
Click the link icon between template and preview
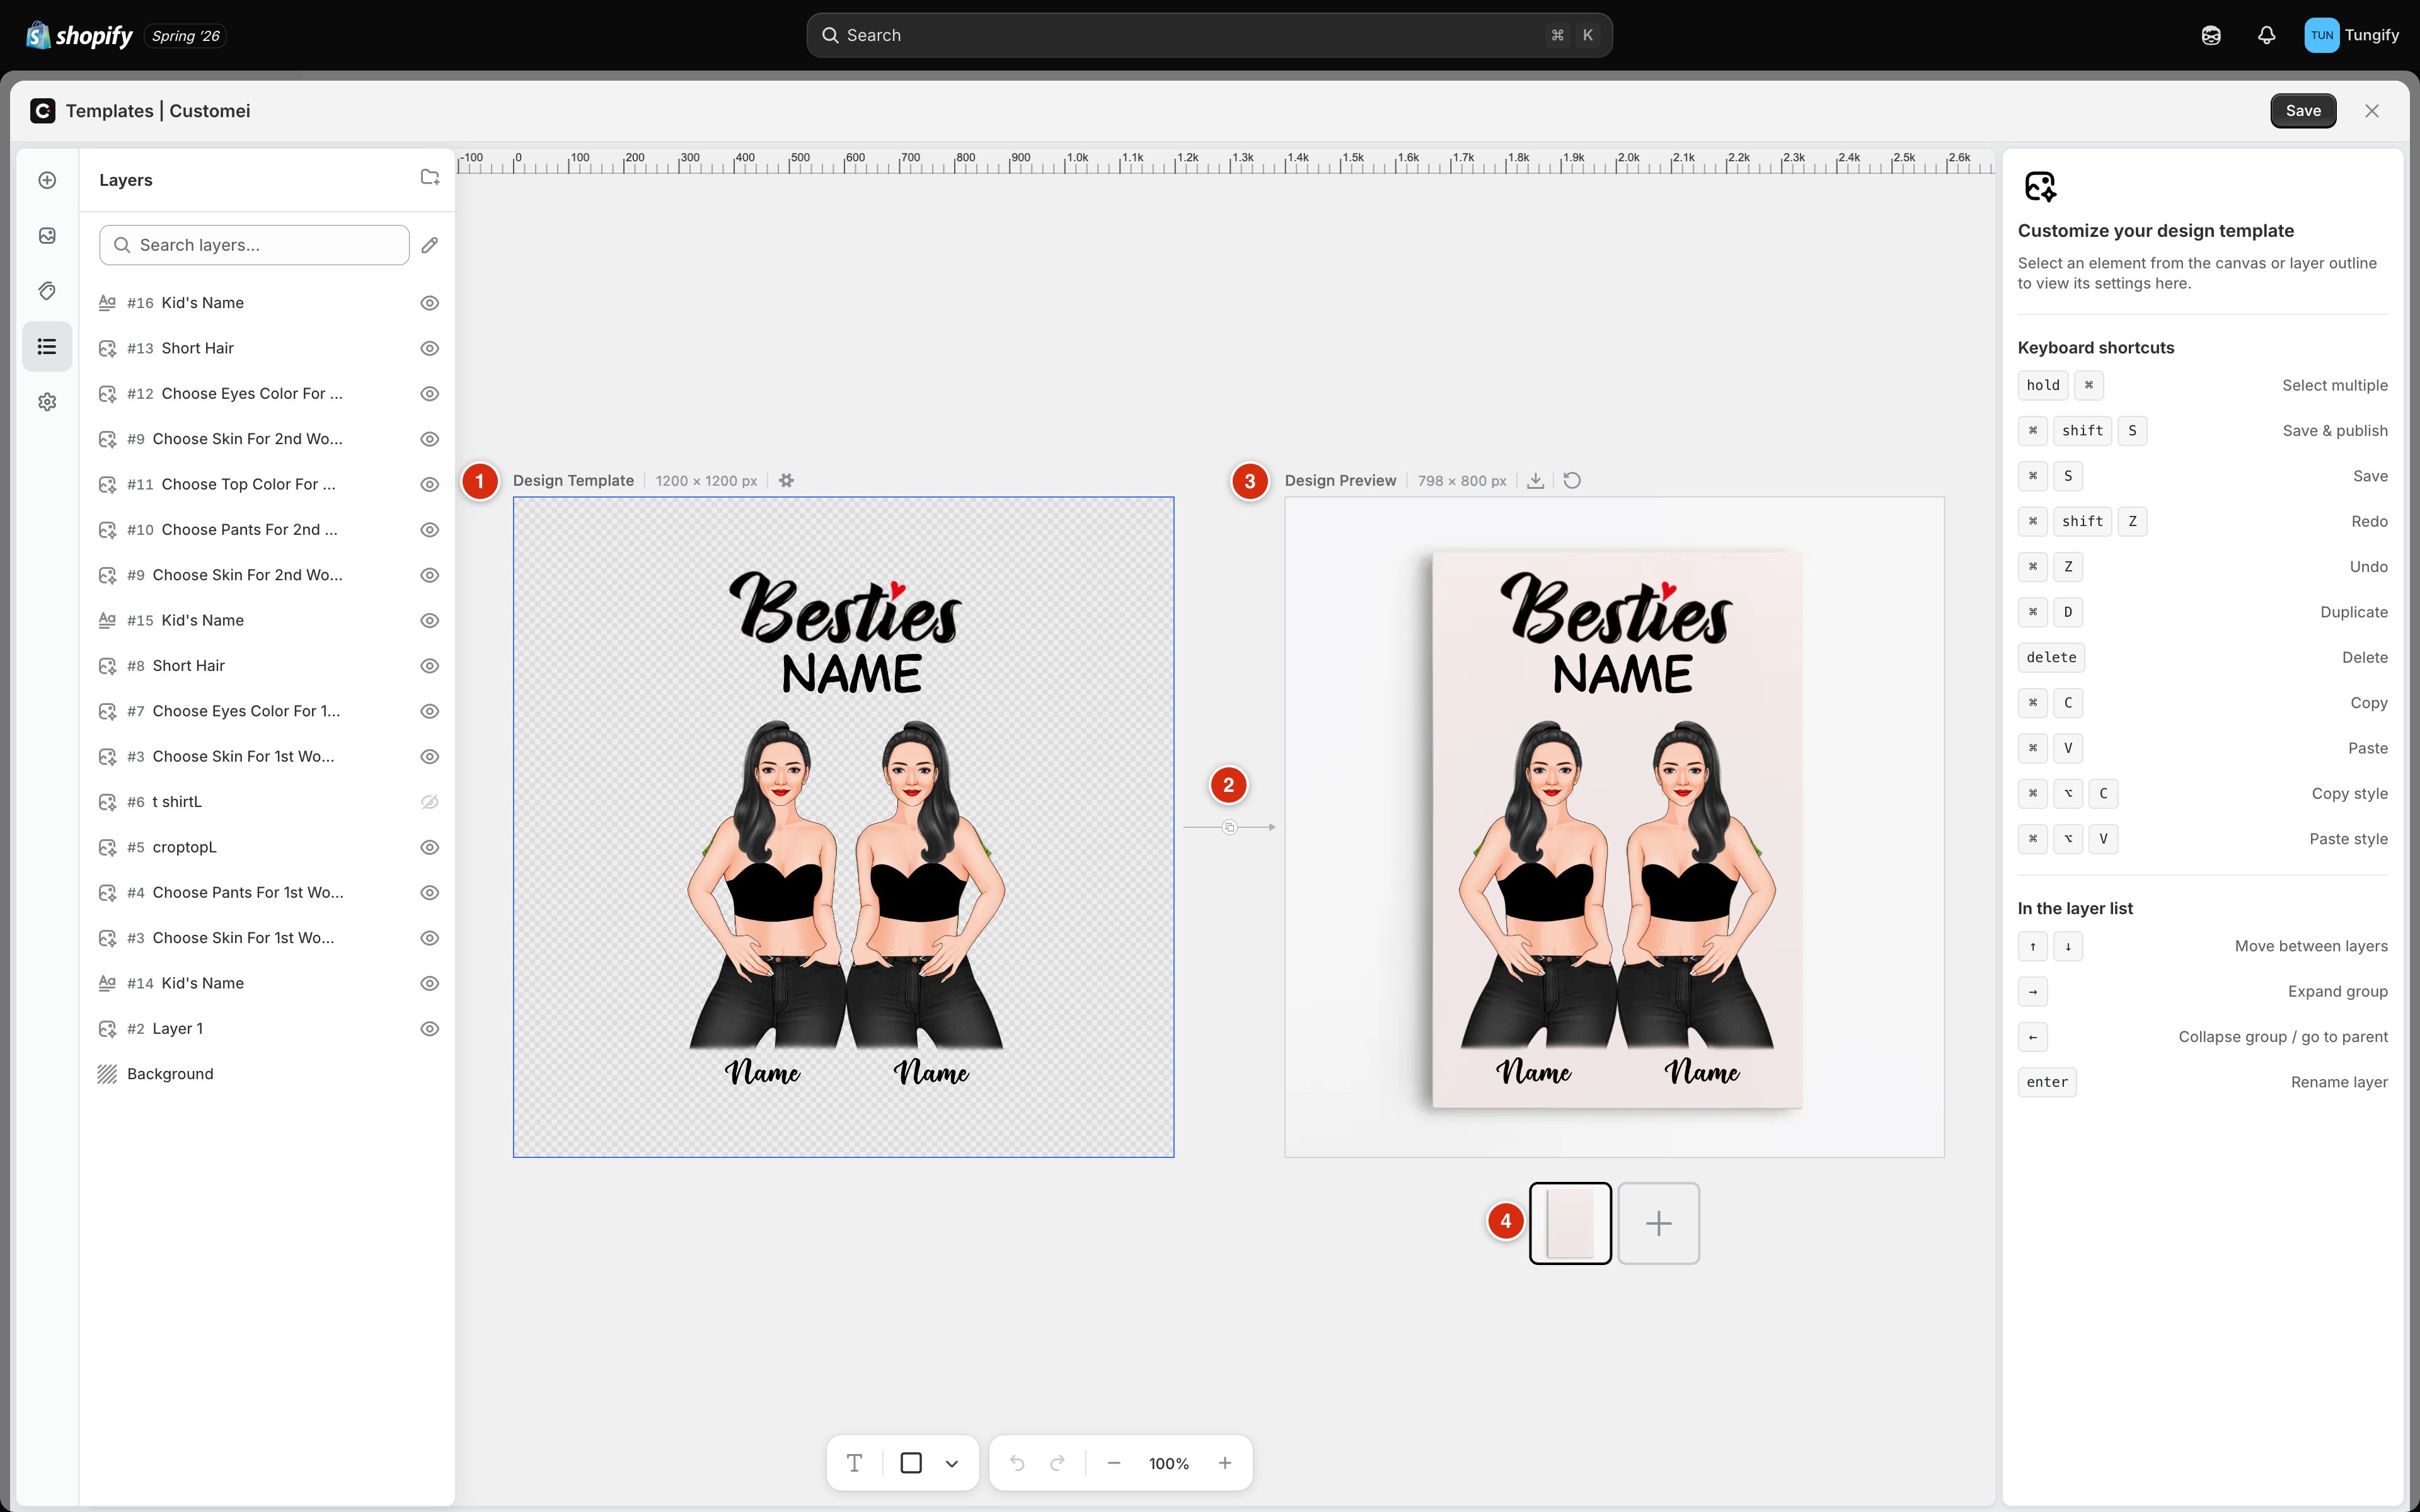[1230, 827]
